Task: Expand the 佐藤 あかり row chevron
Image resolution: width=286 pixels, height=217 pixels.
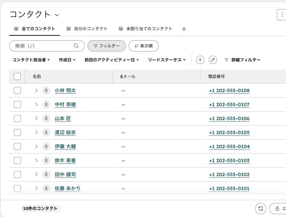Action: 36,188
